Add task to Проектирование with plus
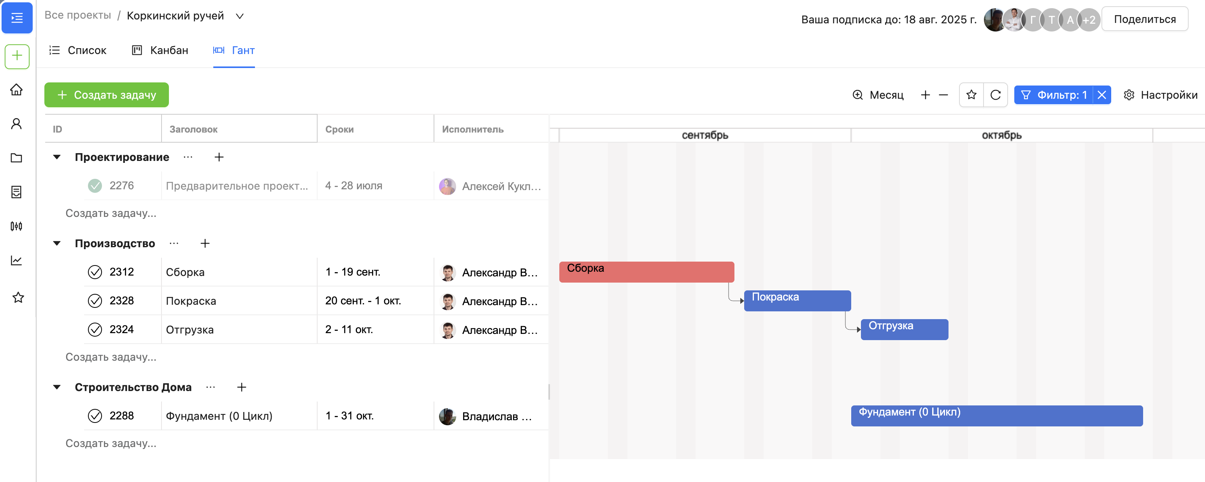Image resolution: width=1205 pixels, height=482 pixels. click(x=219, y=157)
